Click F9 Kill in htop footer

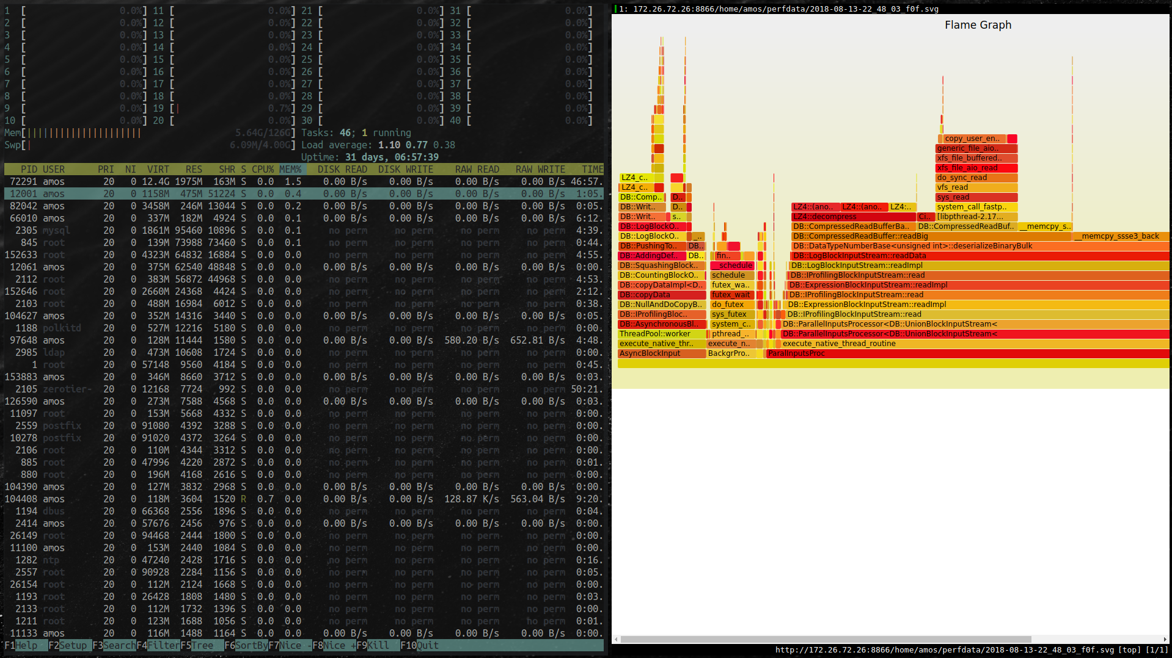tap(378, 645)
